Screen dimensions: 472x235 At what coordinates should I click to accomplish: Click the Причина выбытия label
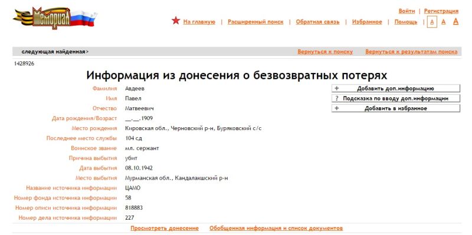(x=93, y=158)
